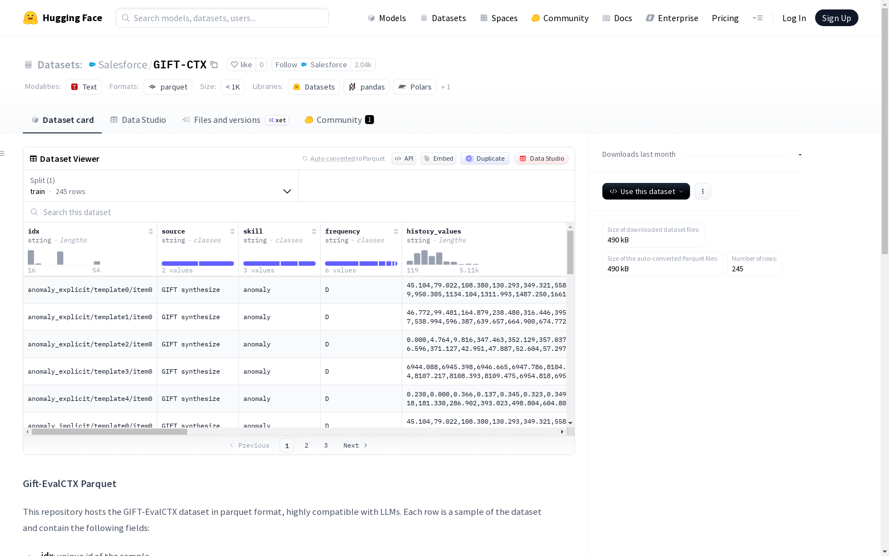Expand the Split train dropdown
This screenshot has width=889, height=556.
click(x=161, y=186)
